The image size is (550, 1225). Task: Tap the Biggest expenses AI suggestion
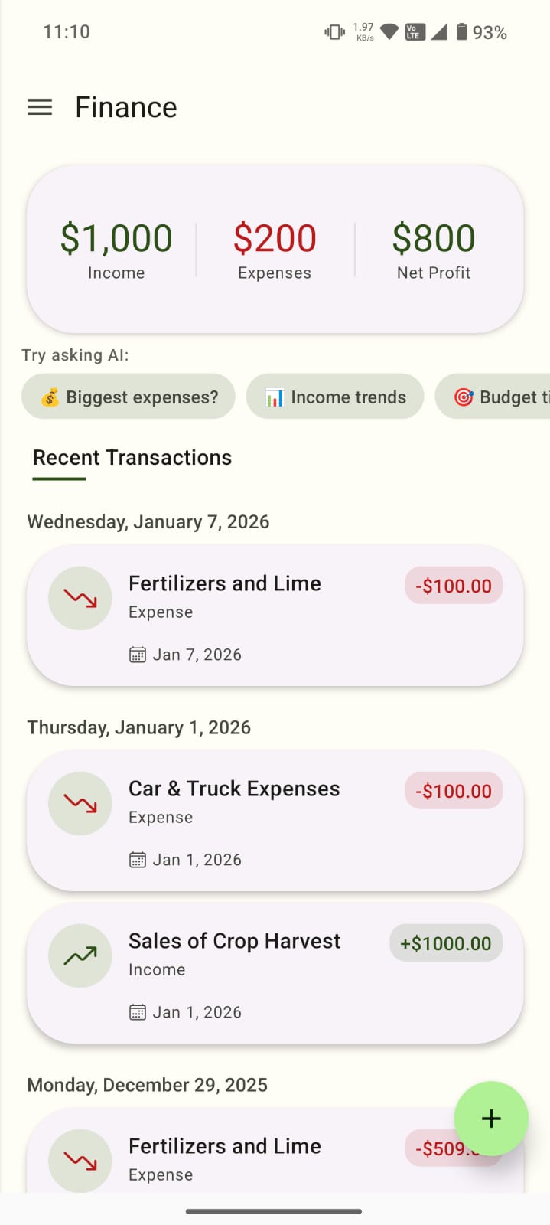(x=129, y=397)
